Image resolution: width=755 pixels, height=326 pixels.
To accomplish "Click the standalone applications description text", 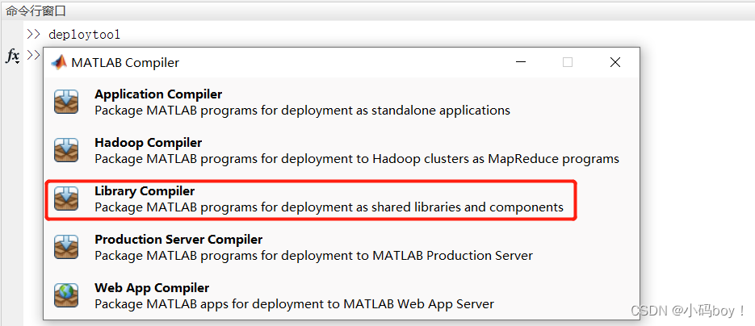I will coord(302,111).
